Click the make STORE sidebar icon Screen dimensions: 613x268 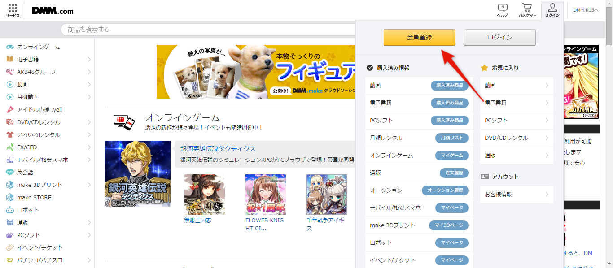[9, 197]
